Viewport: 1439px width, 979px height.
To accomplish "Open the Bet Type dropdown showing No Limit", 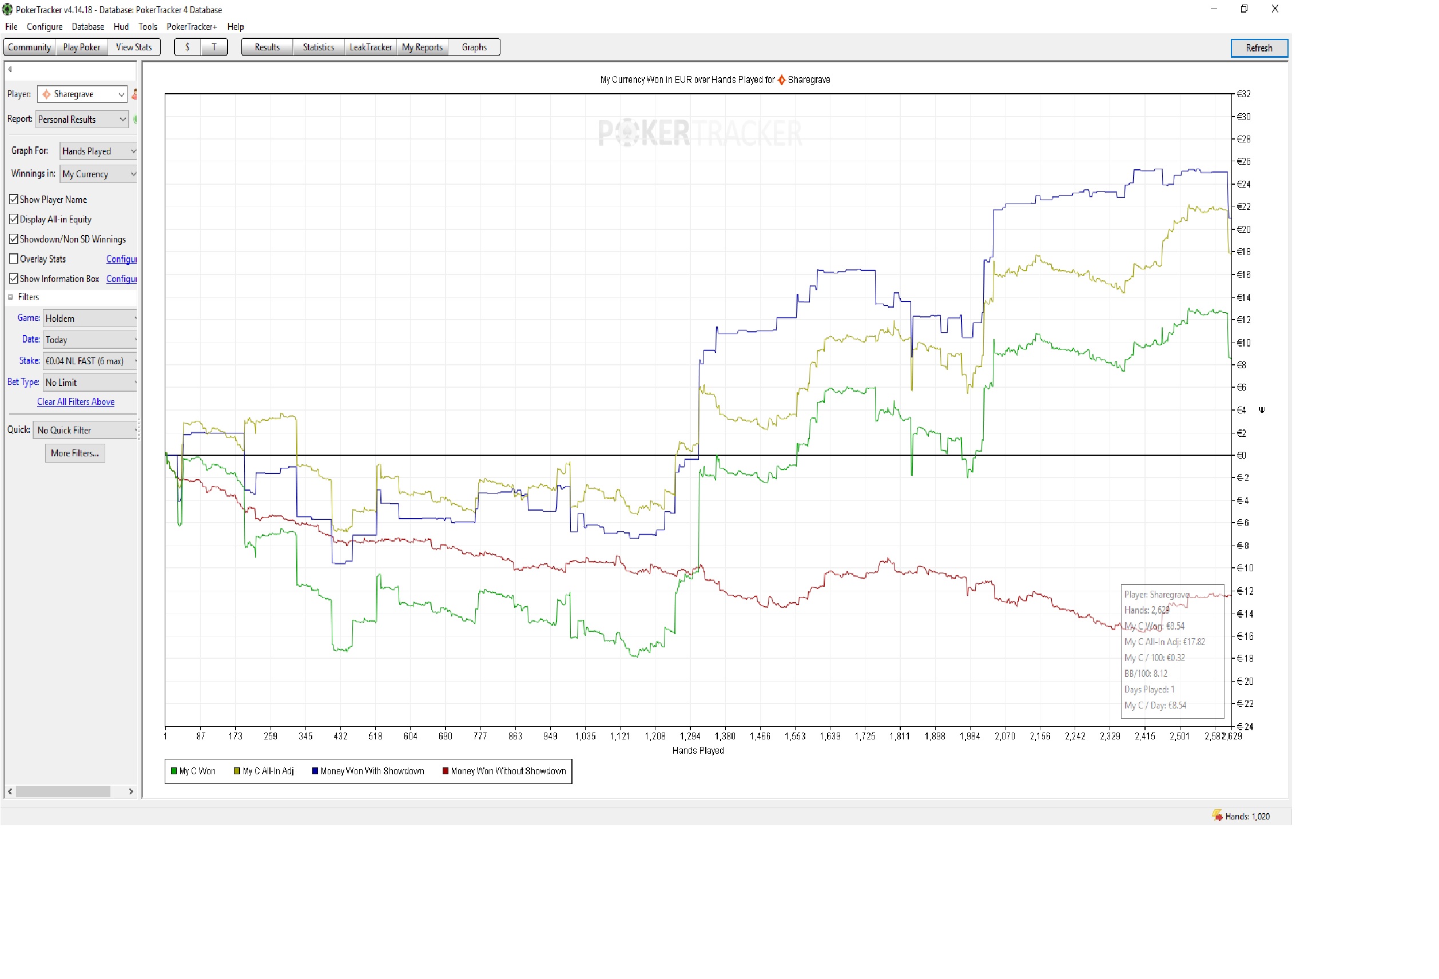I will 90,383.
